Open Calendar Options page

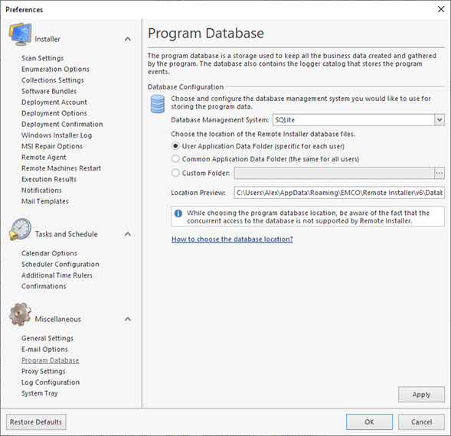click(49, 253)
